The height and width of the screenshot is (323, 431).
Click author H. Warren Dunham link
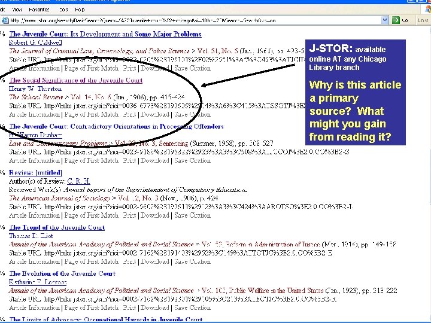(x=35, y=135)
